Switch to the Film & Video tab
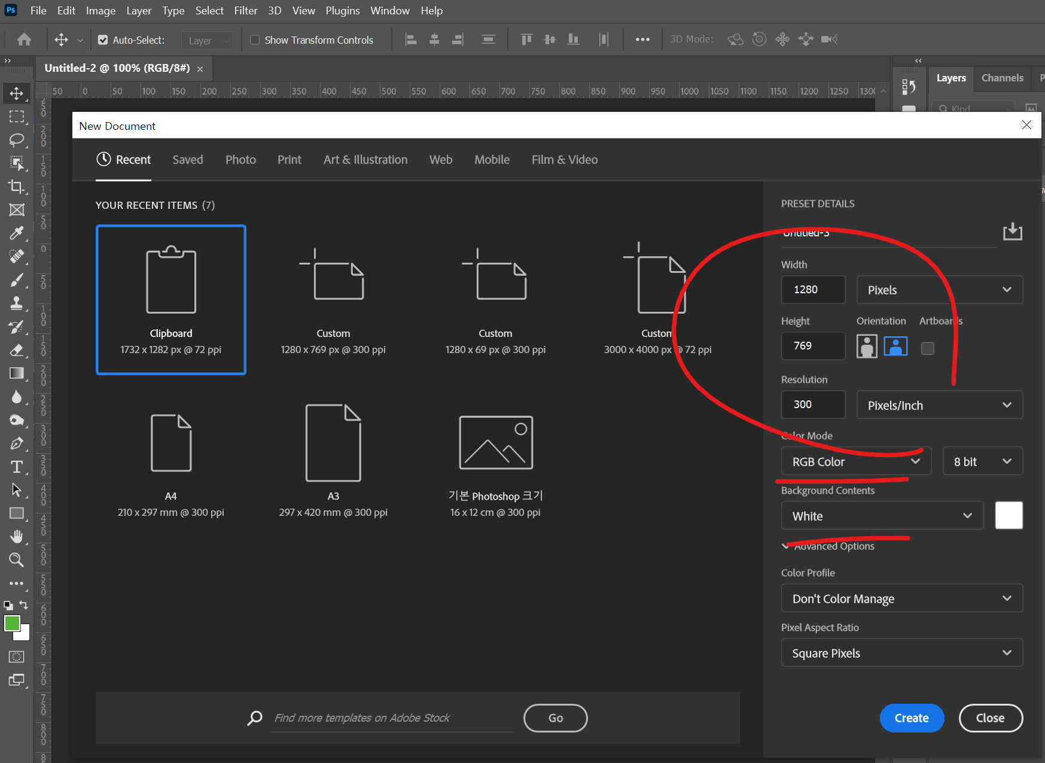The width and height of the screenshot is (1045, 763). pos(565,160)
